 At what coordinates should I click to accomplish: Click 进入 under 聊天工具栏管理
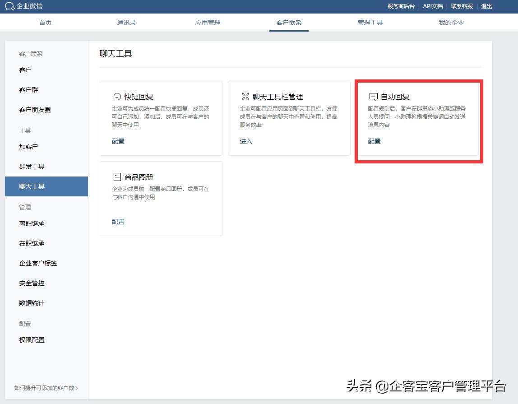[x=246, y=141]
